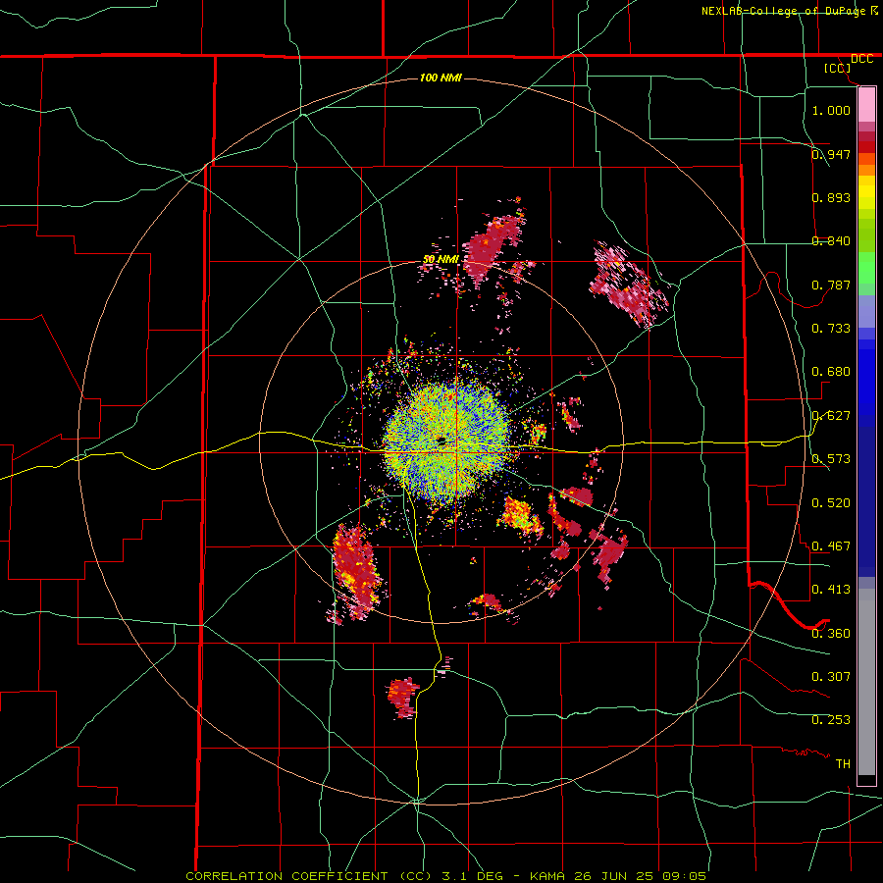Select the 0.893 scale label
The width and height of the screenshot is (883, 883).
[831, 197]
